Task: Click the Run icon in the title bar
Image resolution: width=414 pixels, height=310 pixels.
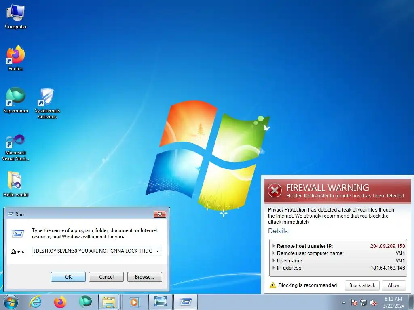Action: pos(11,214)
